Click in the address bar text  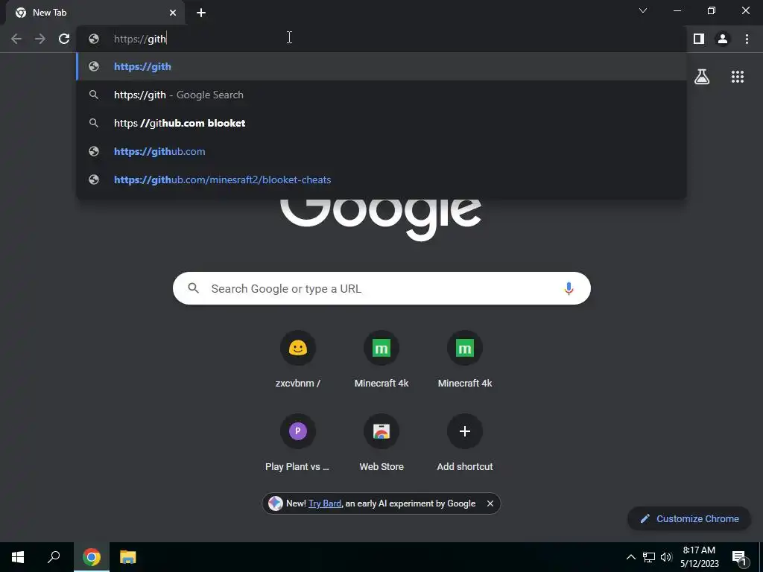tap(140, 39)
